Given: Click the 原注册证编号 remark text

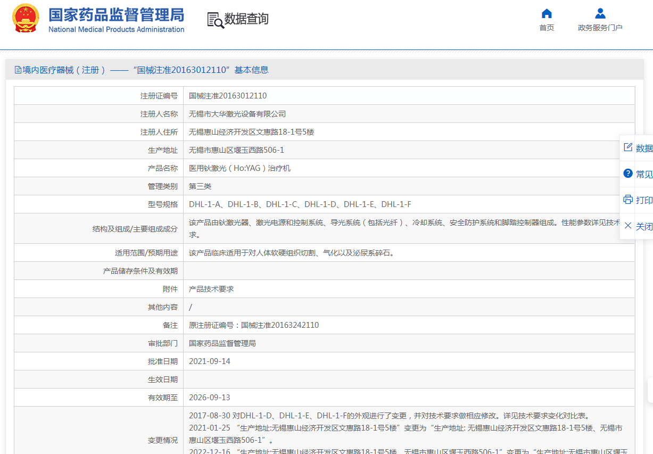Looking at the screenshot, I should click(254, 325).
